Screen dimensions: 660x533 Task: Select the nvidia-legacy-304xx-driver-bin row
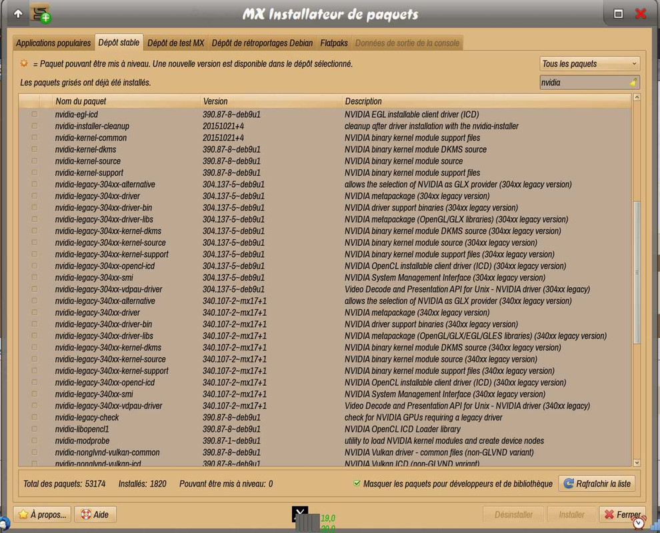click(325, 207)
